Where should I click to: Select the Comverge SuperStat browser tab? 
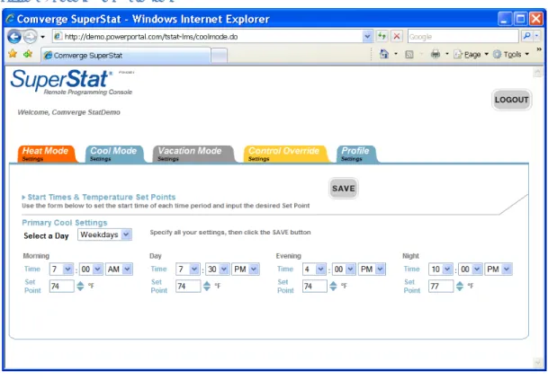(126, 56)
